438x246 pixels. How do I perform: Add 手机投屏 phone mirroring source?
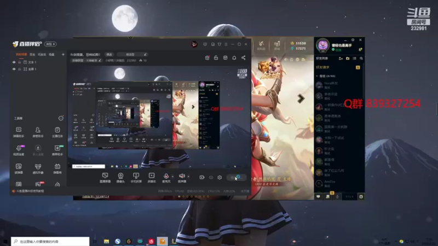tap(136, 177)
